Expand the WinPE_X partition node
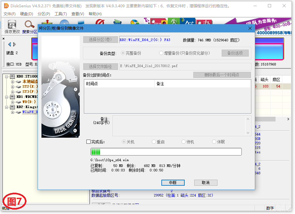The width and height of the screenshot is (295, 214). pyautogui.click(x=12, y=112)
